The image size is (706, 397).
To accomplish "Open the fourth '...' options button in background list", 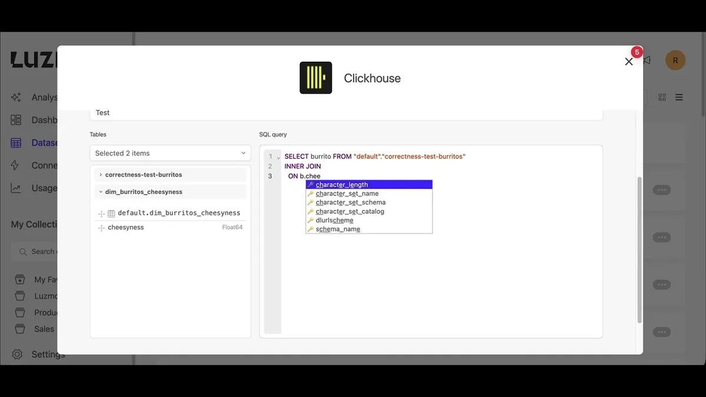I will pos(662,332).
